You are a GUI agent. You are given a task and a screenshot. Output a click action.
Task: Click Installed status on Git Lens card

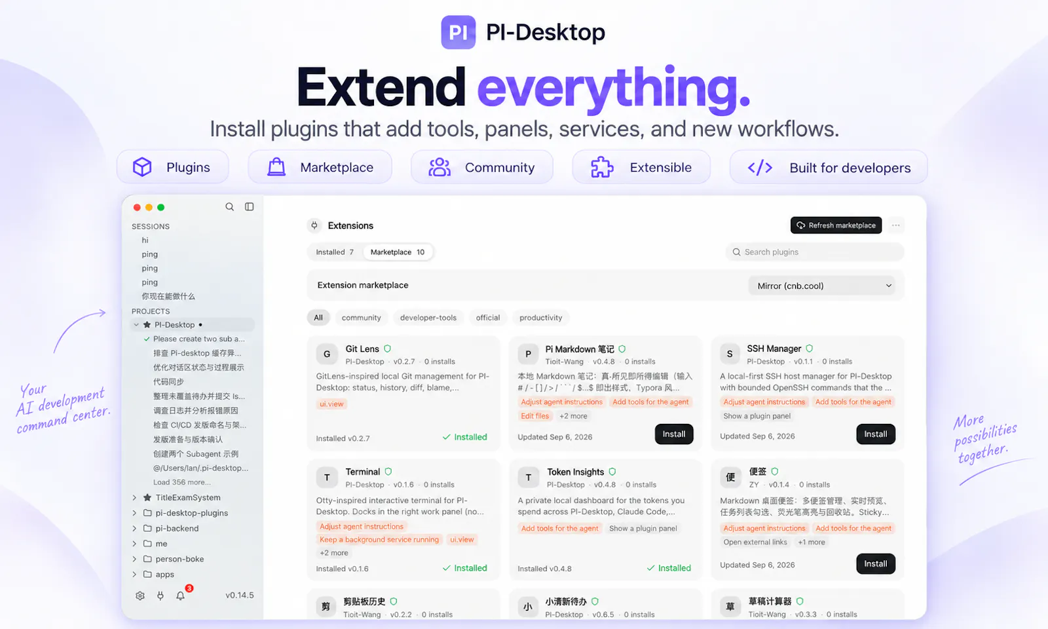click(x=465, y=437)
